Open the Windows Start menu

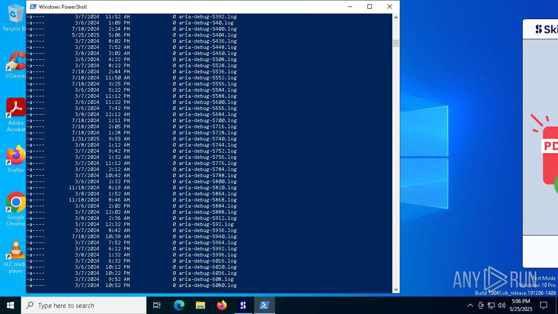(10, 305)
